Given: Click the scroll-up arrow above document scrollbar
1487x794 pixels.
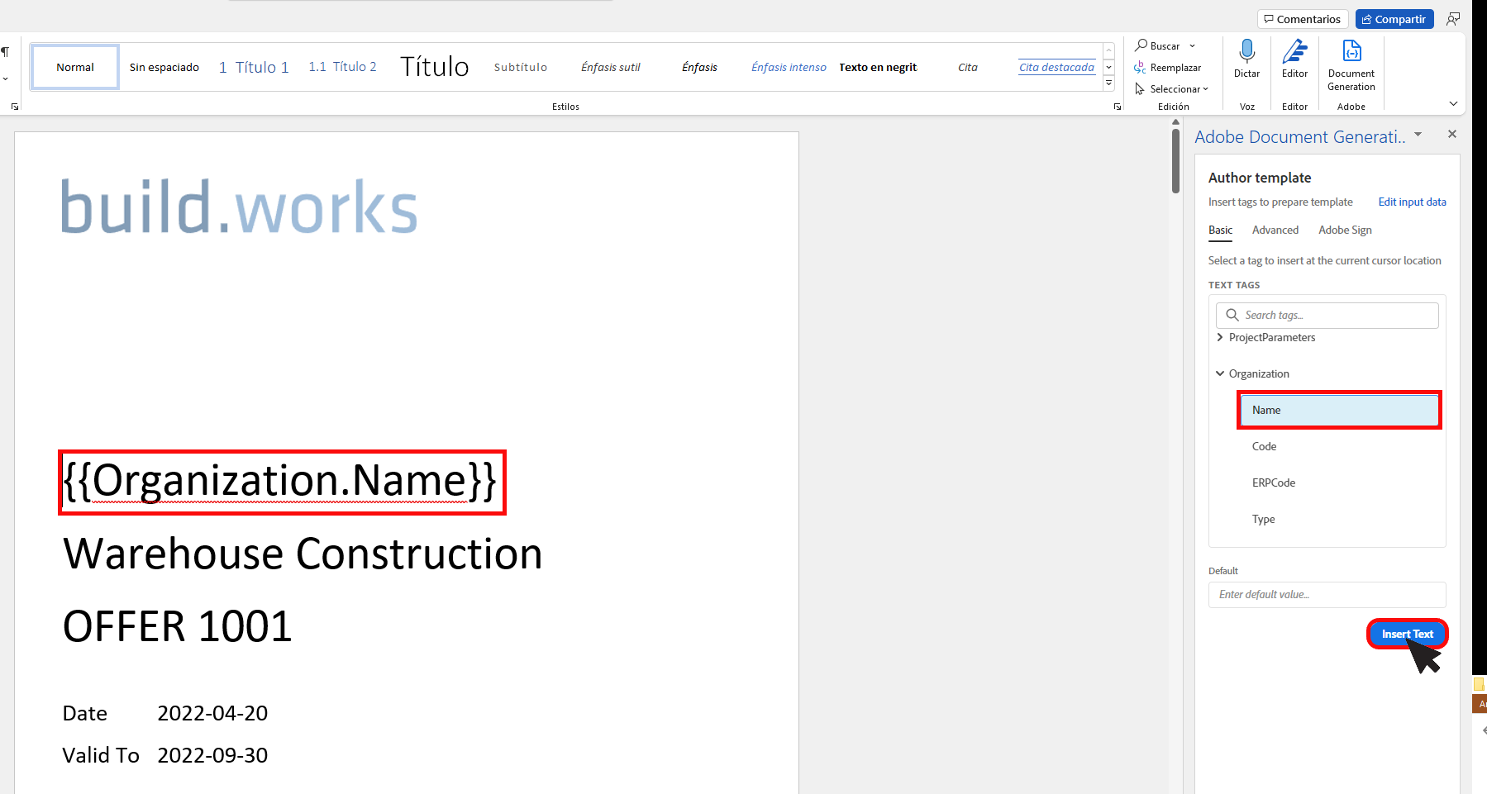Looking at the screenshot, I should coord(1175,122).
